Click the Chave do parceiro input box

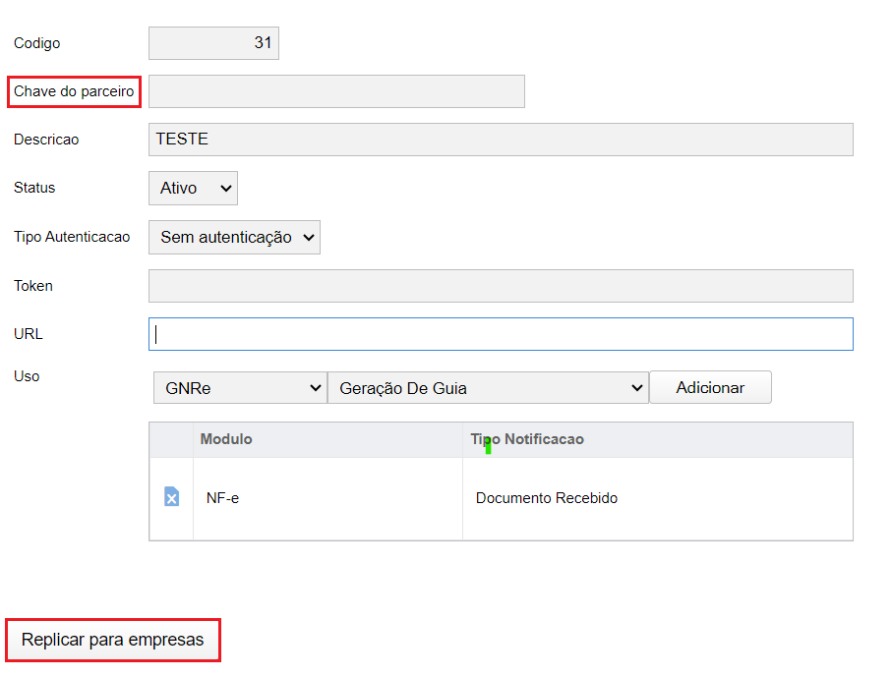click(336, 91)
